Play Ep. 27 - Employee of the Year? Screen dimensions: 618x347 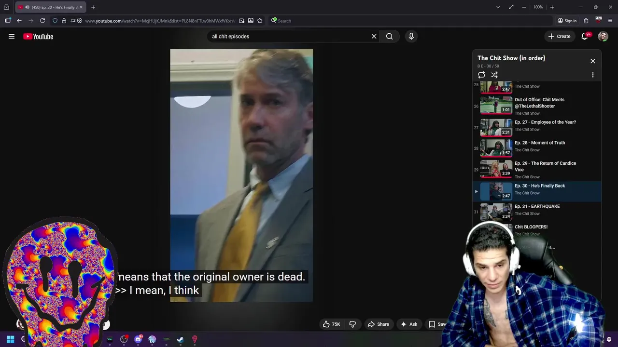click(x=545, y=122)
